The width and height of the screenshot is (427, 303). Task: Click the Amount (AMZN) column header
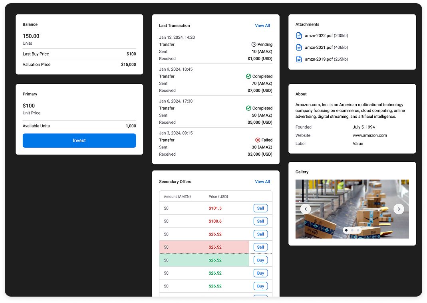[177, 196]
